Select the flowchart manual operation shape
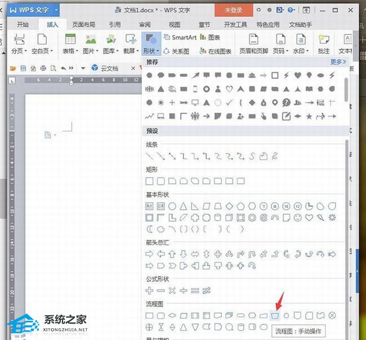The width and height of the screenshot is (366, 340). coord(275,316)
